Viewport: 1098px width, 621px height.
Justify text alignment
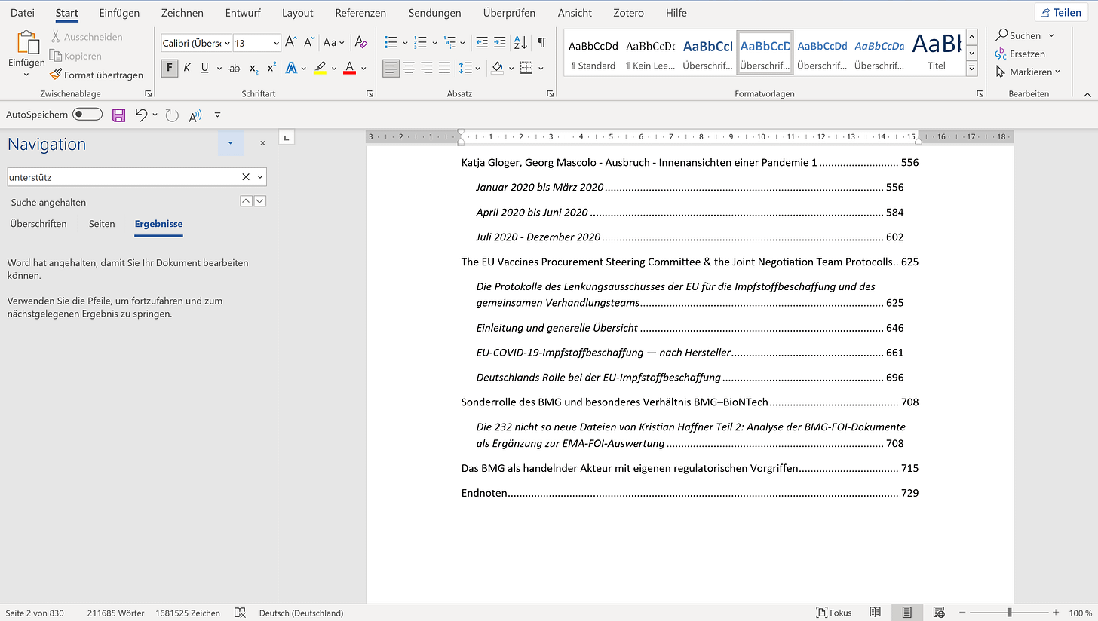pyautogui.click(x=445, y=68)
